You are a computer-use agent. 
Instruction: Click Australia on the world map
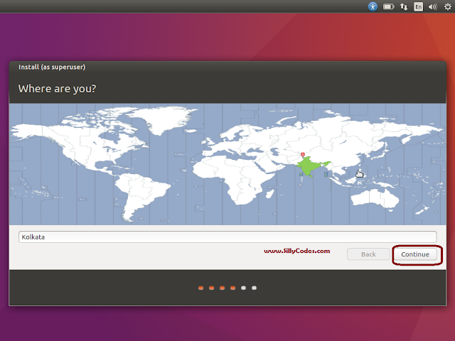[x=374, y=198]
